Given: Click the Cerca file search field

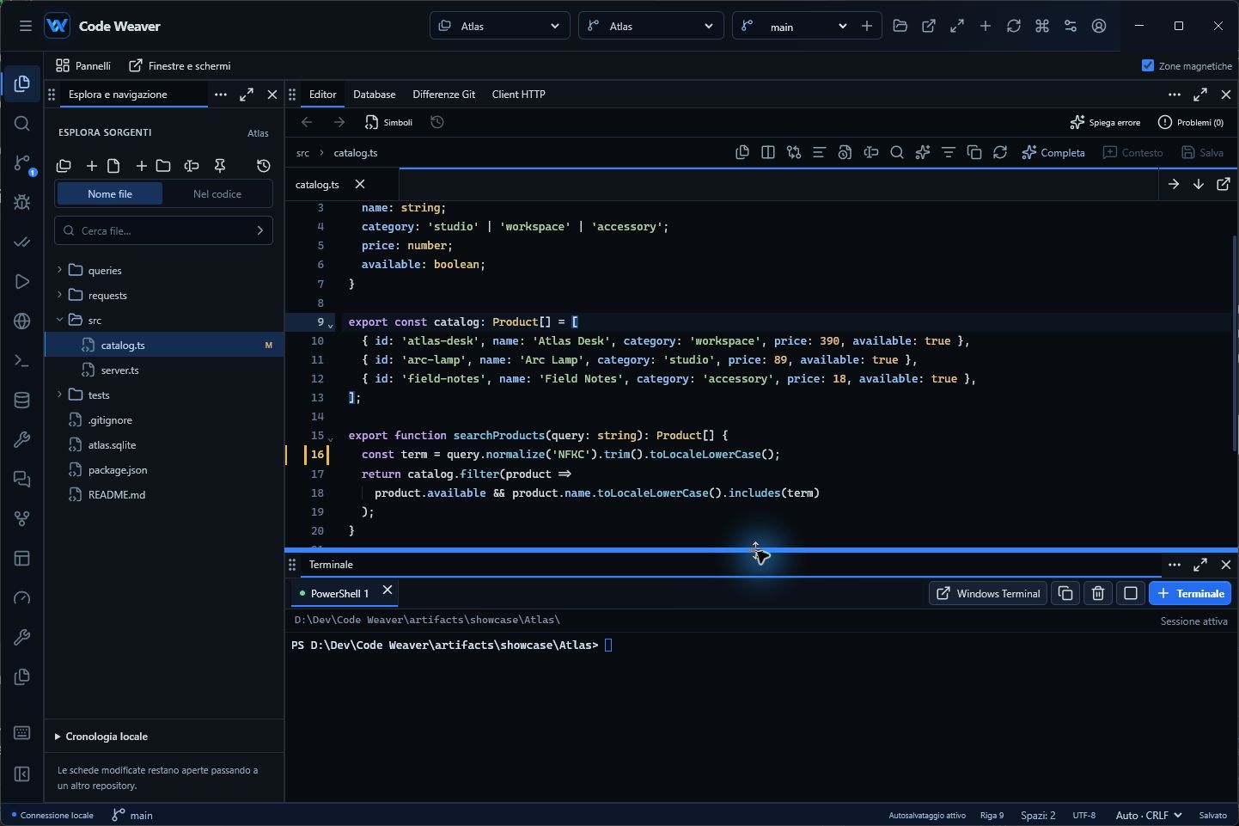Looking at the screenshot, I should pyautogui.click(x=164, y=230).
